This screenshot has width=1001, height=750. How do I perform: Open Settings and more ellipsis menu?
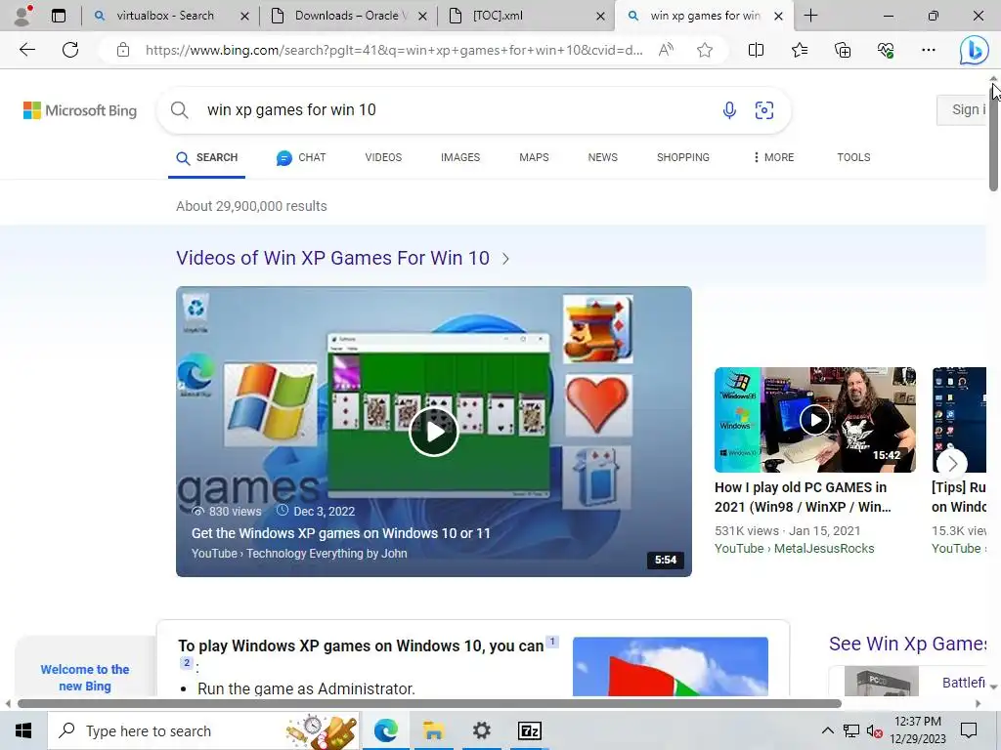(x=929, y=50)
